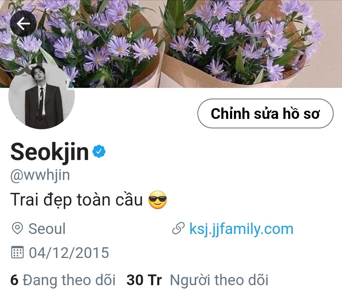Screen dimensions: 342x301
Task: Click the Seokjin display name
Action: pos(49,152)
